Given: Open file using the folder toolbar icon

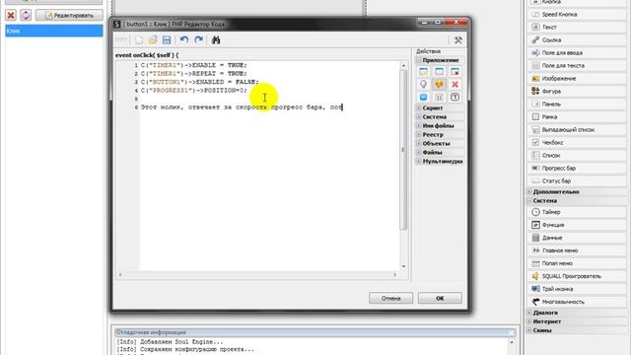Looking at the screenshot, I should tap(153, 39).
